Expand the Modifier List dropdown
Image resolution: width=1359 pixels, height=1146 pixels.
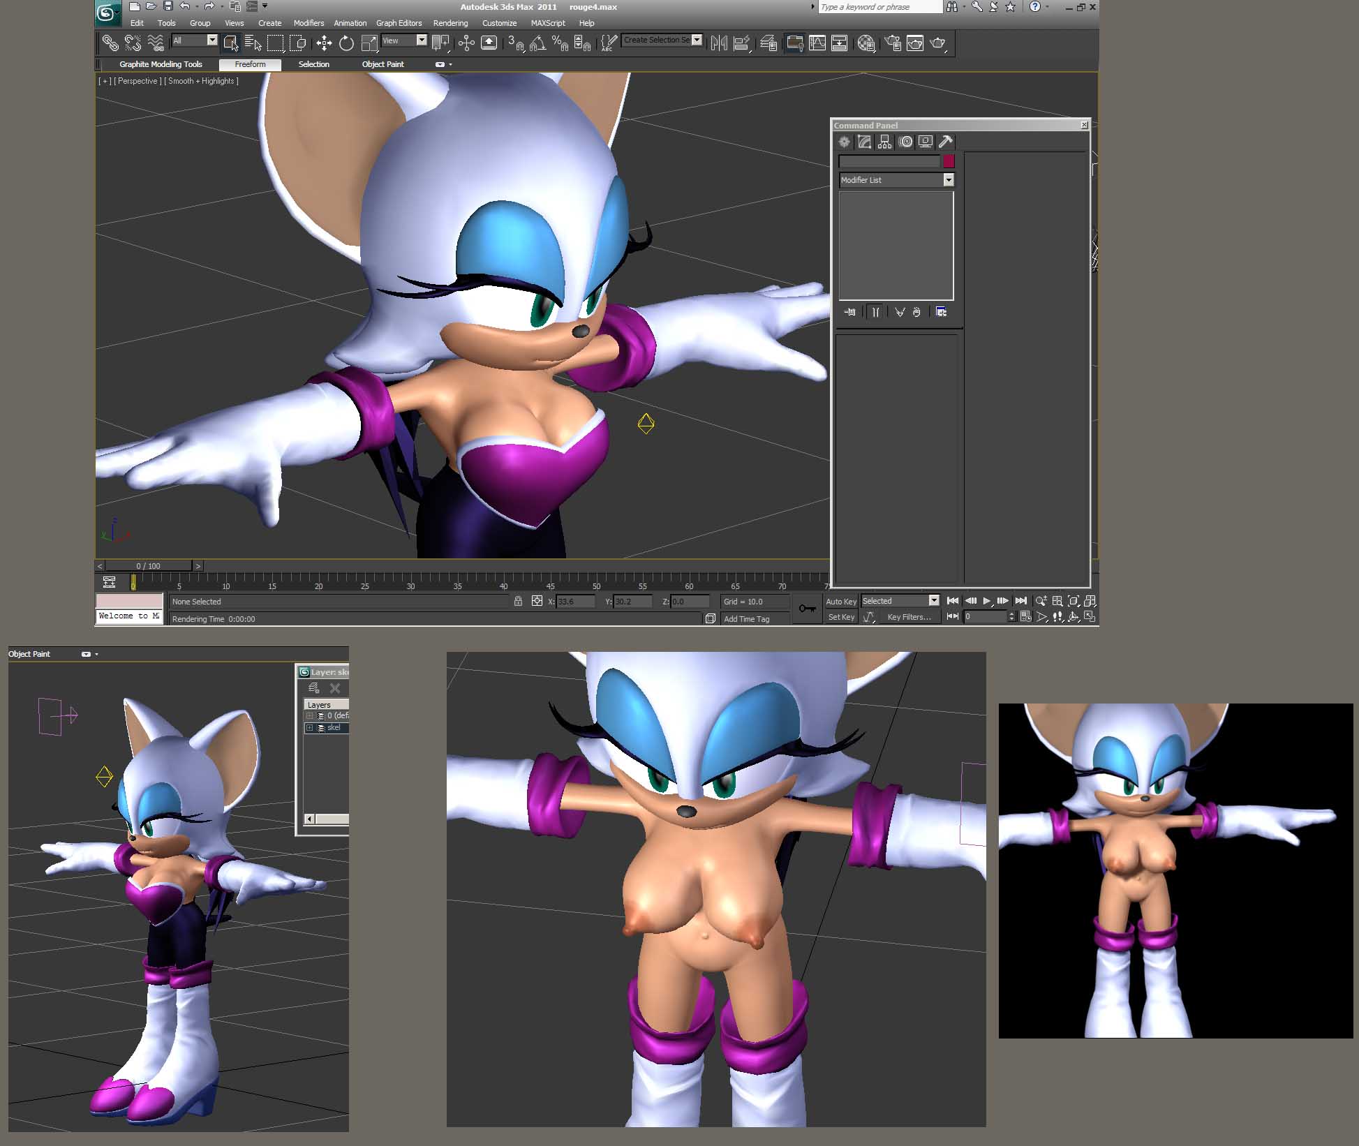pos(948,180)
